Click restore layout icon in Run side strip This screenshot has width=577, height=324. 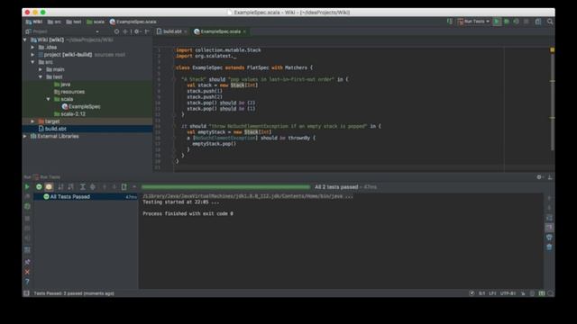click(x=27, y=250)
